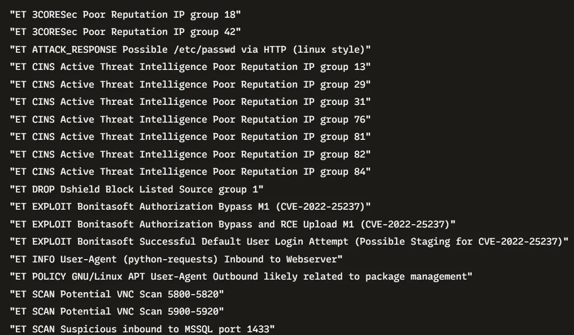The image size is (574, 335).
Task: Select CINS Poor Reputation IP group 13
Action: click(190, 67)
